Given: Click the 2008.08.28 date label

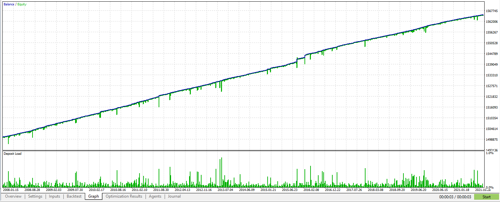Looking at the screenshot, I should point(32,190).
